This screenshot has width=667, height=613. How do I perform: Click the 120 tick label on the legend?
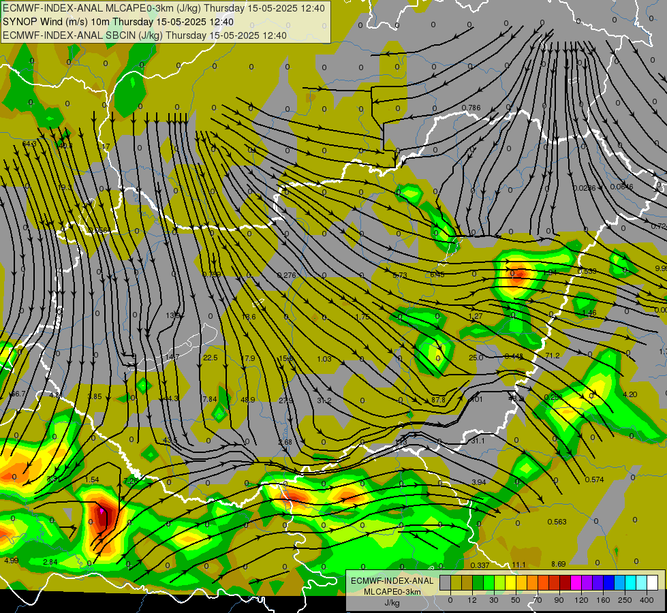581,600
